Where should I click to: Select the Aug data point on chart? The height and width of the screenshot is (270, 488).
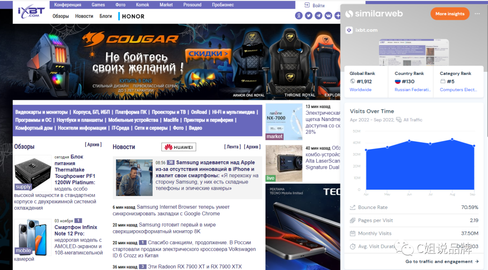click(452, 139)
